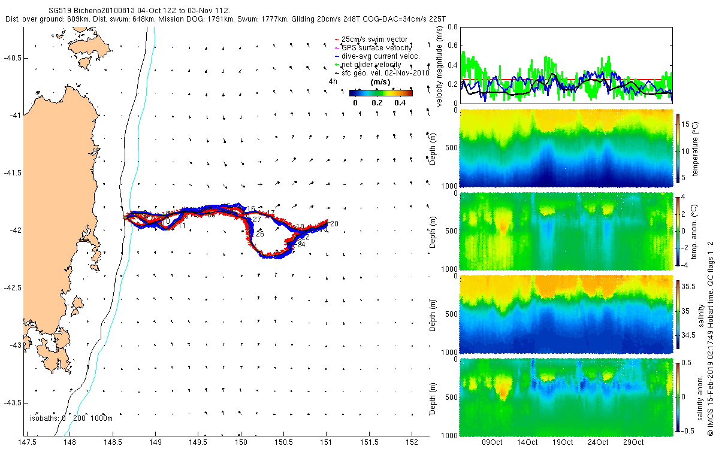Click the '14Oct' date tick
The width and height of the screenshot is (719, 449).
(x=527, y=442)
